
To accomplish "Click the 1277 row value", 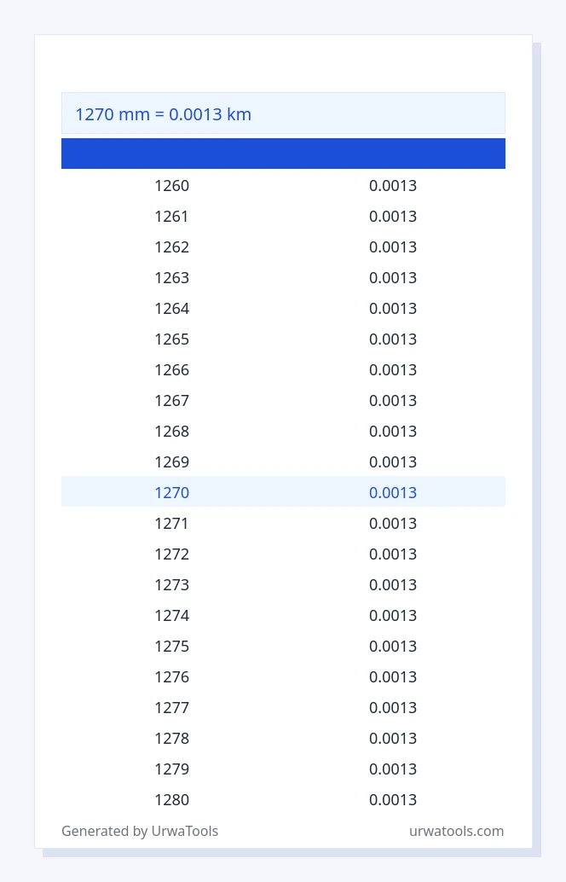I will pyautogui.click(x=172, y=708).
